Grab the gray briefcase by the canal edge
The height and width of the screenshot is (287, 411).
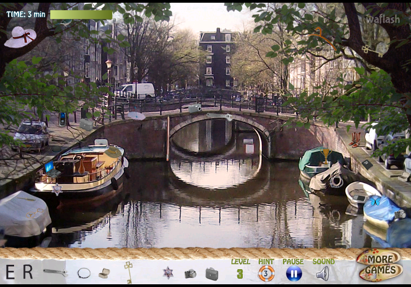(x=86, y=125)
